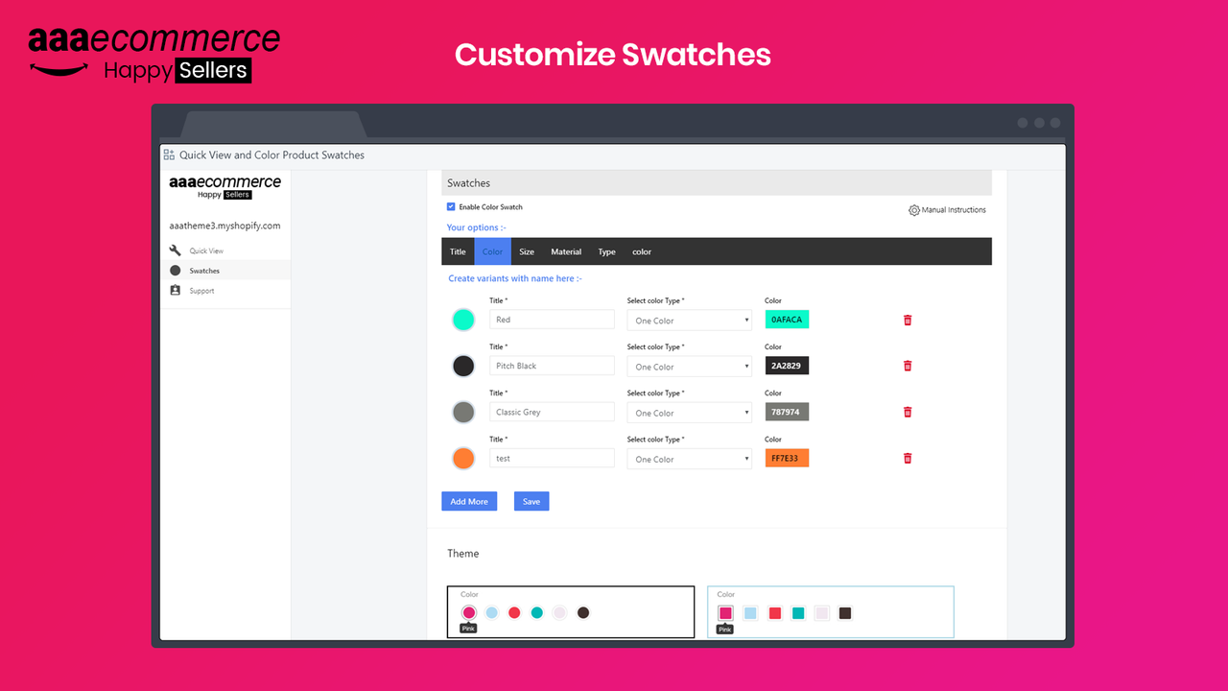Choose the square swatch theme card

[x=831, y=611]
